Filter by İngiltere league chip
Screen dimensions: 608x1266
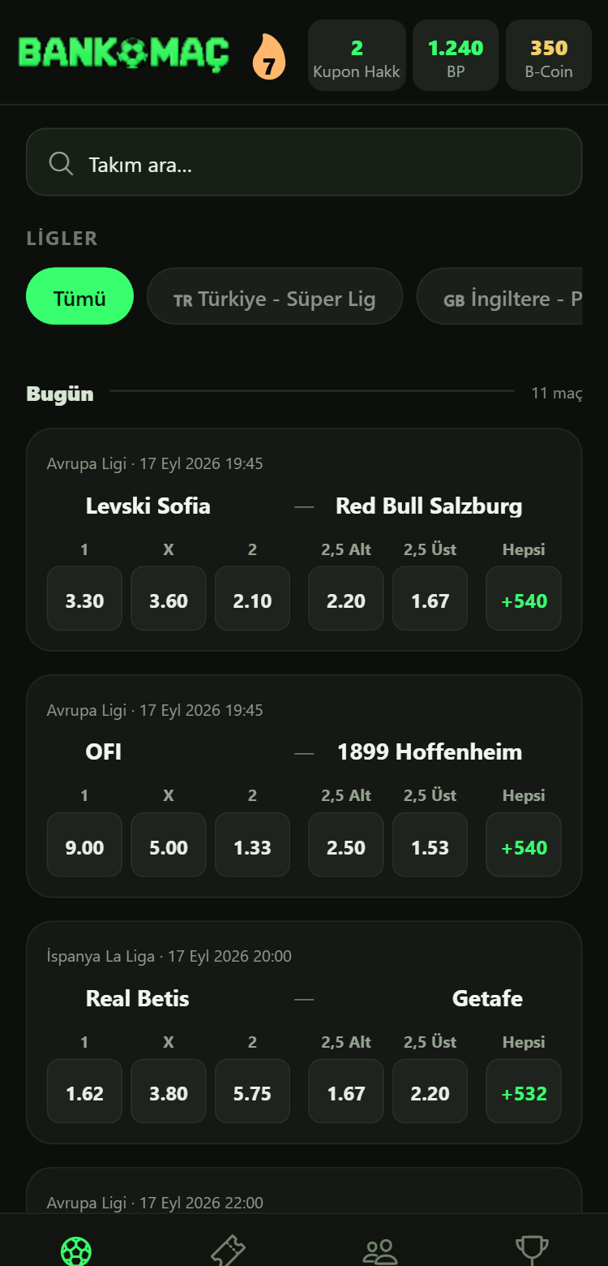(x=499, y=296)
